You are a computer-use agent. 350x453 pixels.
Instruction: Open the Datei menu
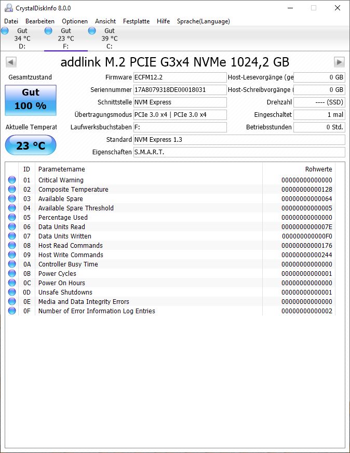[11, 21]
